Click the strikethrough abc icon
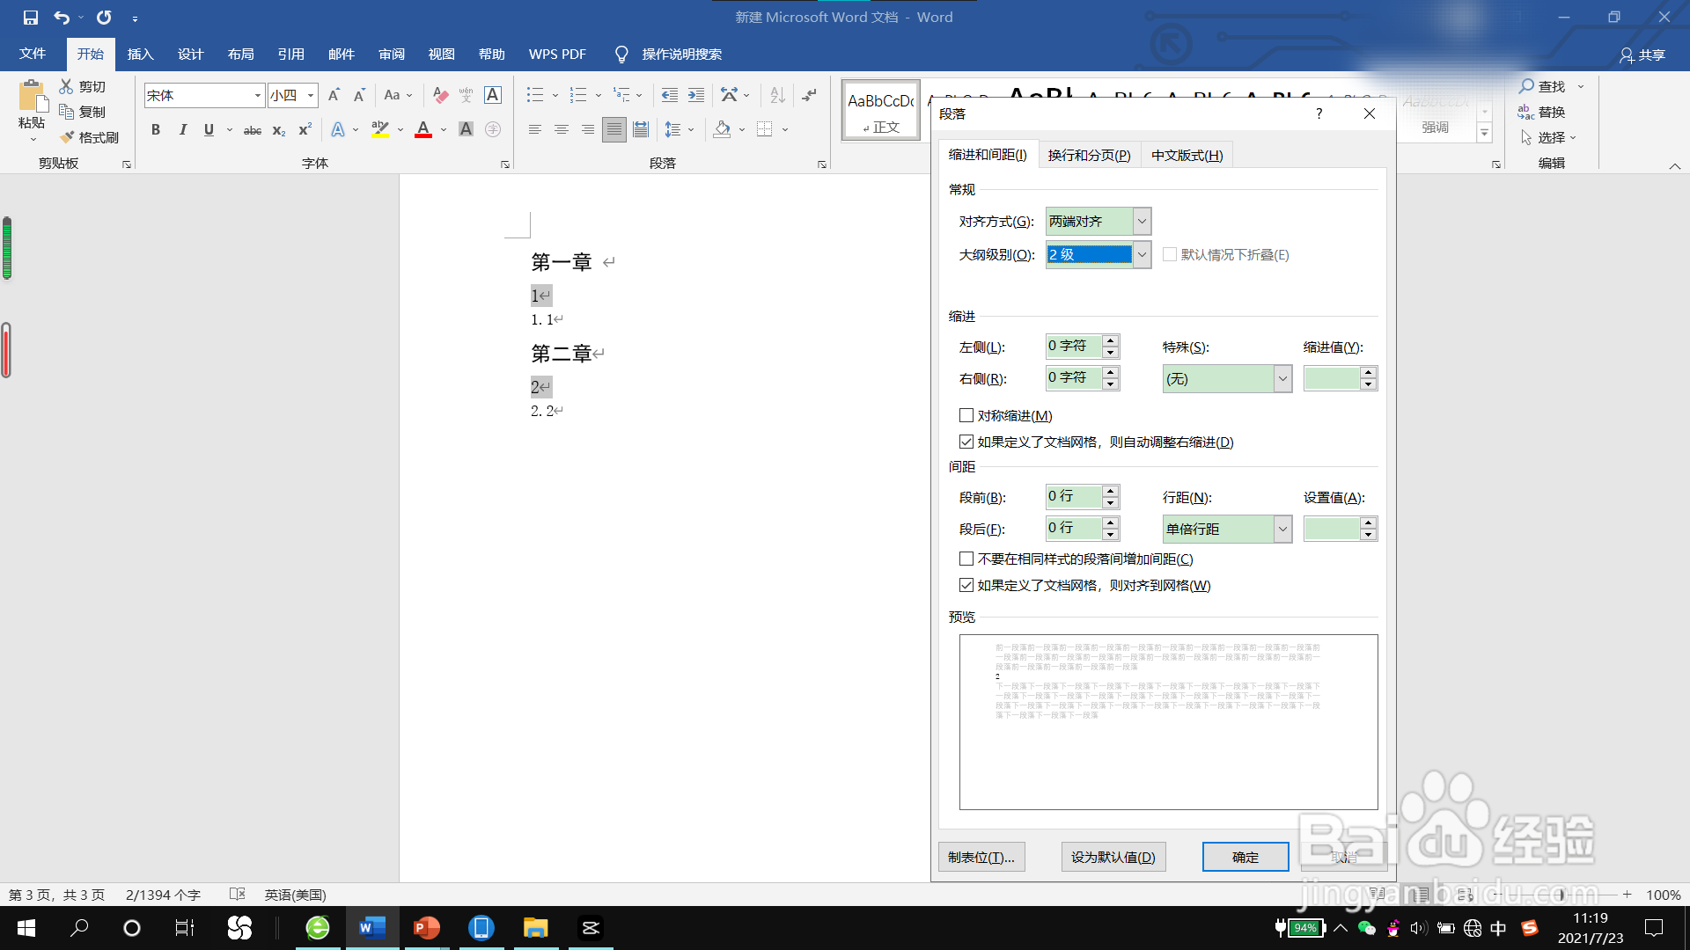This screenshot has width=1690, height=950. pos(253,130)
